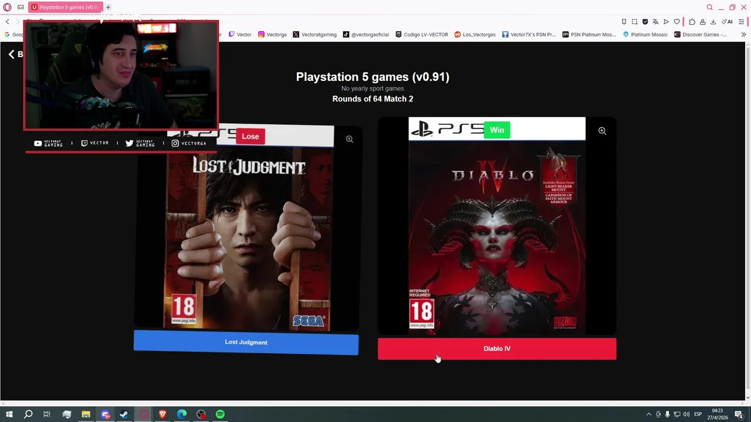This screenshot has height=422, width=751.
Task: Open the @vectorgaoficial bookmark
Action: pos(366,35)
